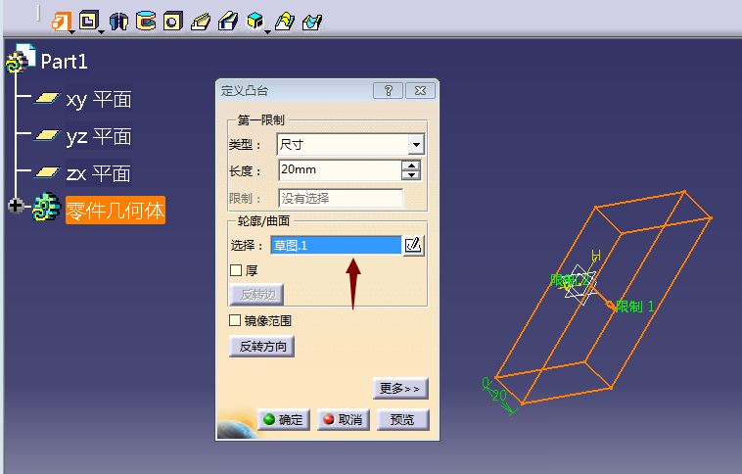This screenshot has height=474, width=742.
Task: Click 确定 to confirm the pad
Action: pyautogui.click(x=284, y=420)
